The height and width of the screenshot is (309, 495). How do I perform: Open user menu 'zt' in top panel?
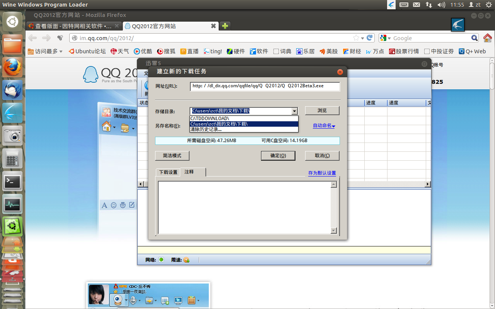475,5
